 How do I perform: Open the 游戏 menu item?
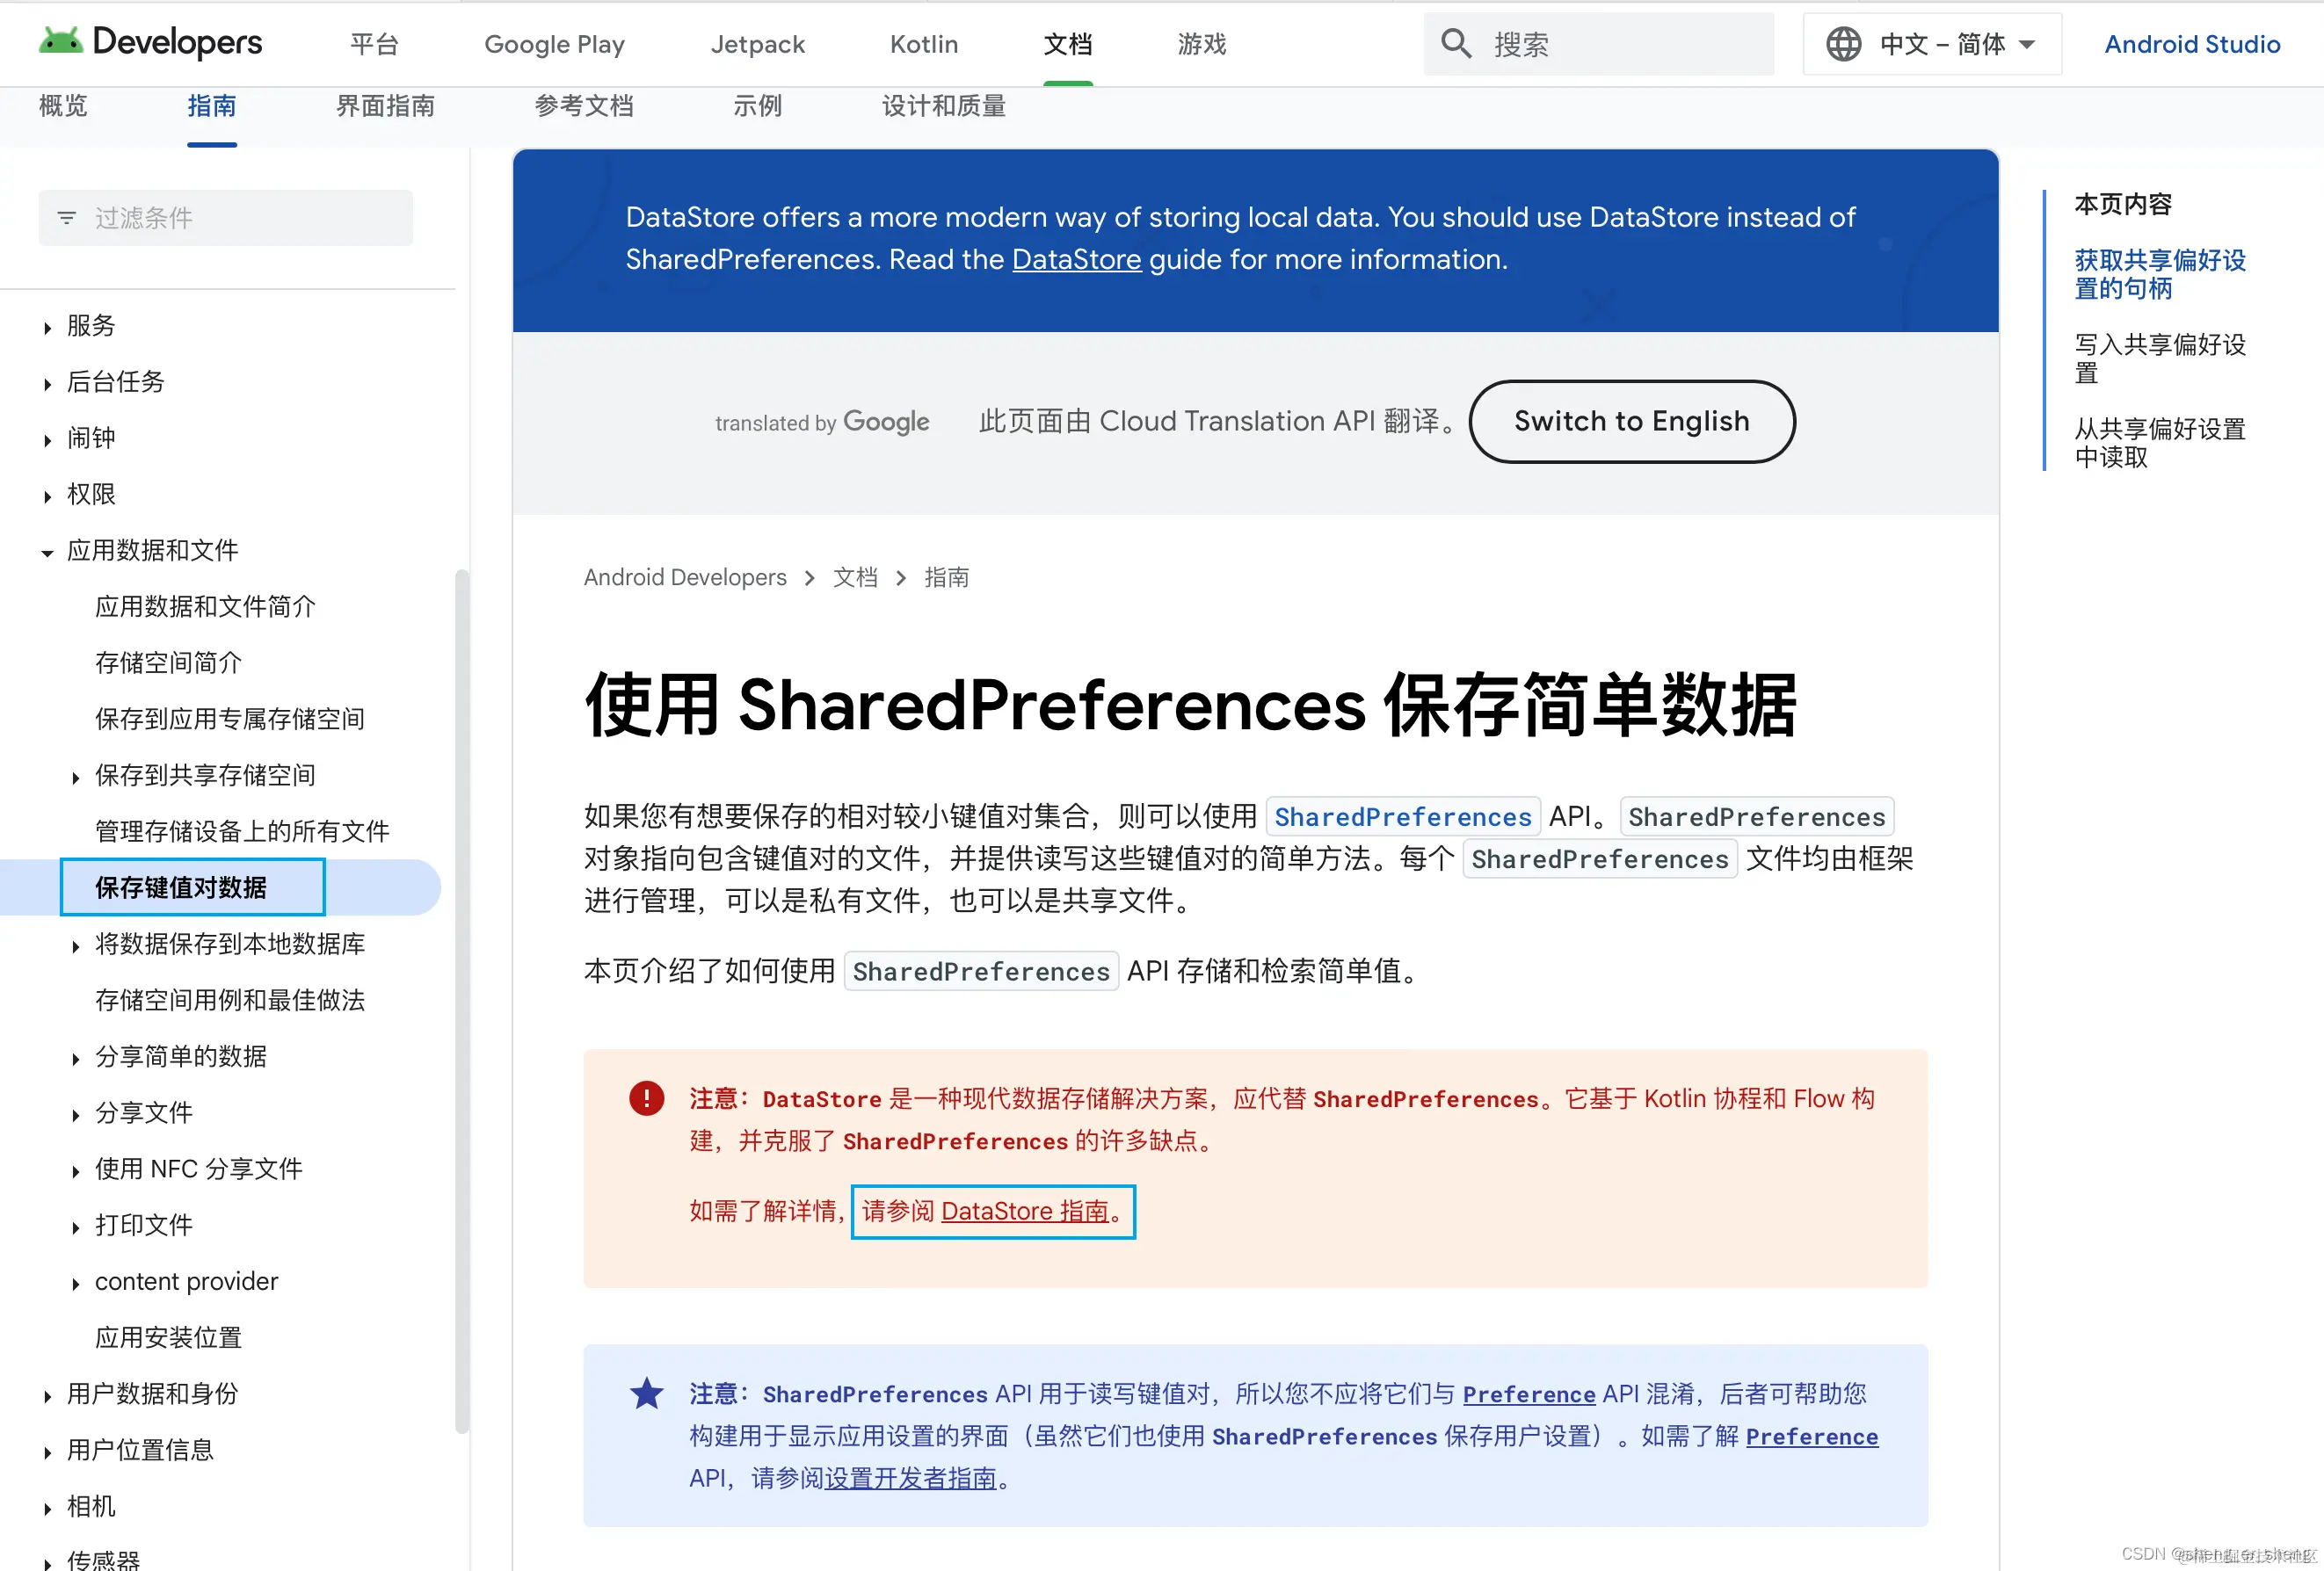click(x=1200, y=43)
